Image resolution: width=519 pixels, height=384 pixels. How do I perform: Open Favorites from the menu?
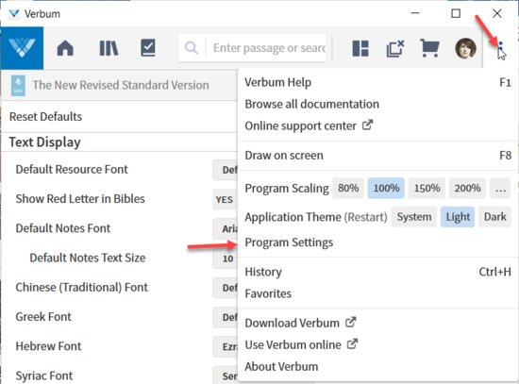pyautogui.click(x=377, y=293)
